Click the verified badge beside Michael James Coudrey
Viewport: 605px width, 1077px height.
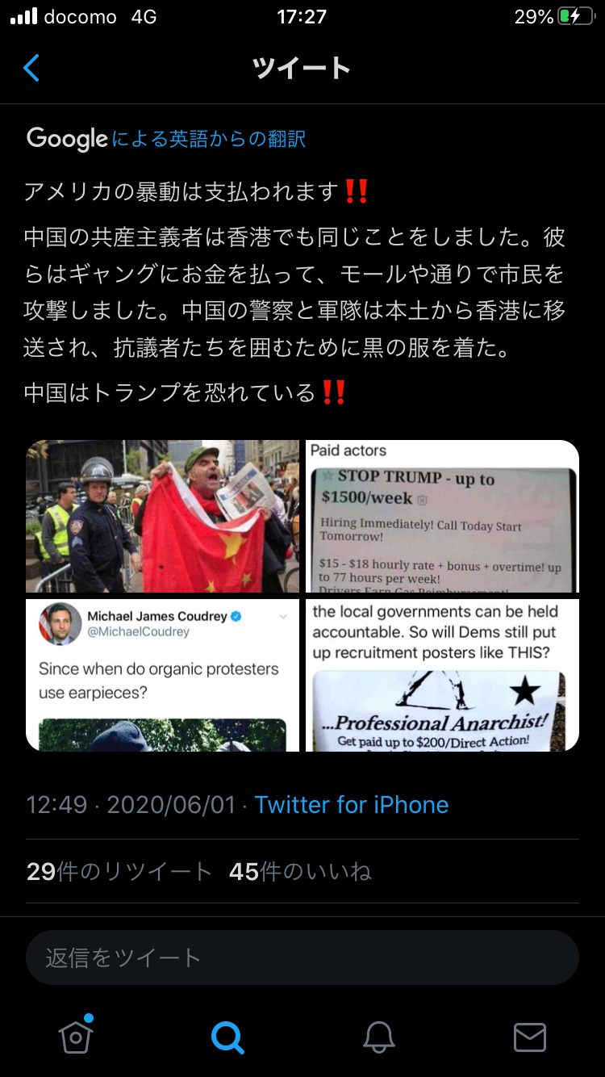click(x=236, y=617)
